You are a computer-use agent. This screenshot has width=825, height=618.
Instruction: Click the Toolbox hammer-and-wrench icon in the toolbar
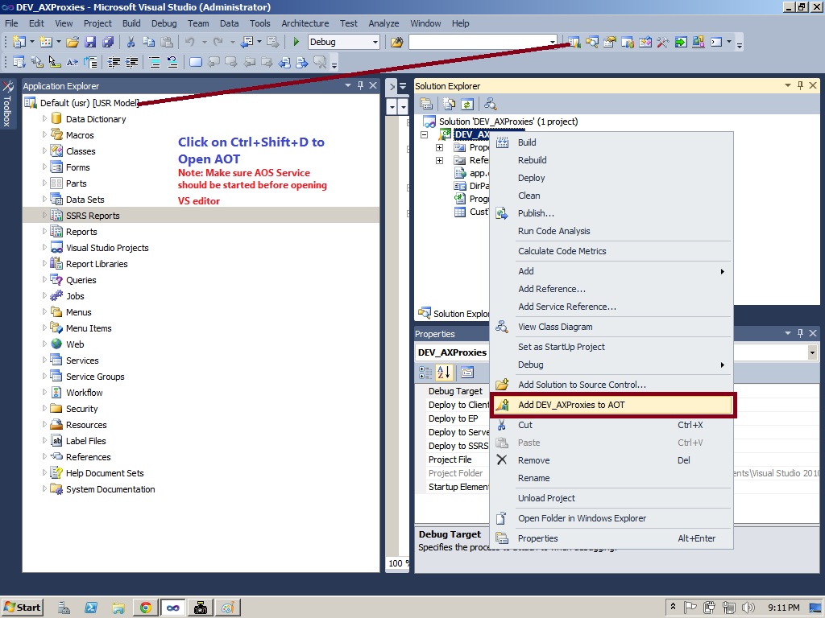point(663,42)
